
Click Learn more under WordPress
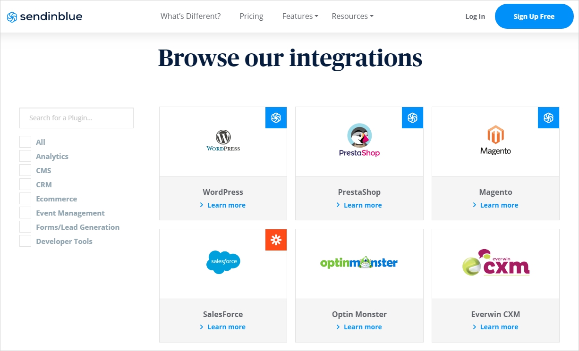[x=226, y=205]
